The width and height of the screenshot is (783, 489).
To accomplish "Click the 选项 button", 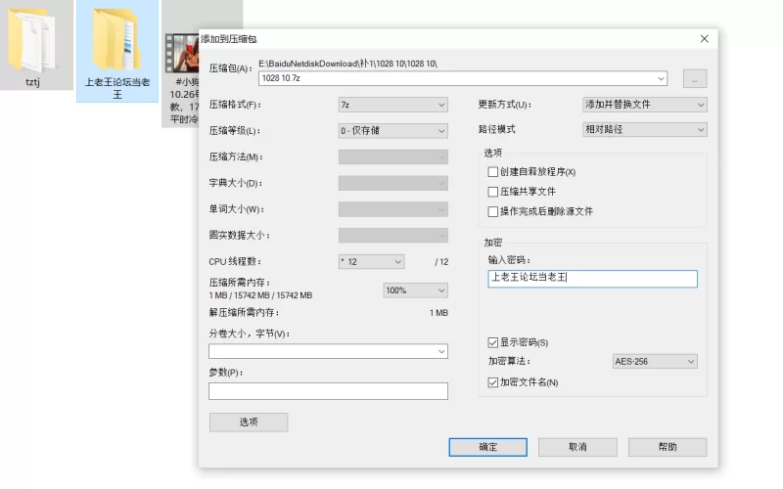I will [x=249, y=422].
